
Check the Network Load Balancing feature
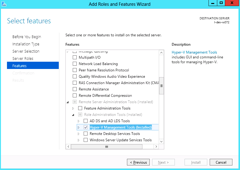[x=75, y=64]
